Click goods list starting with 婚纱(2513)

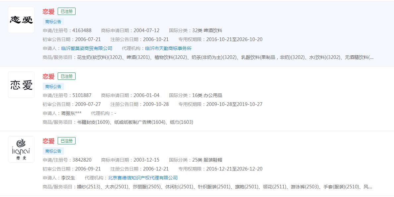[x=224, y=187]
